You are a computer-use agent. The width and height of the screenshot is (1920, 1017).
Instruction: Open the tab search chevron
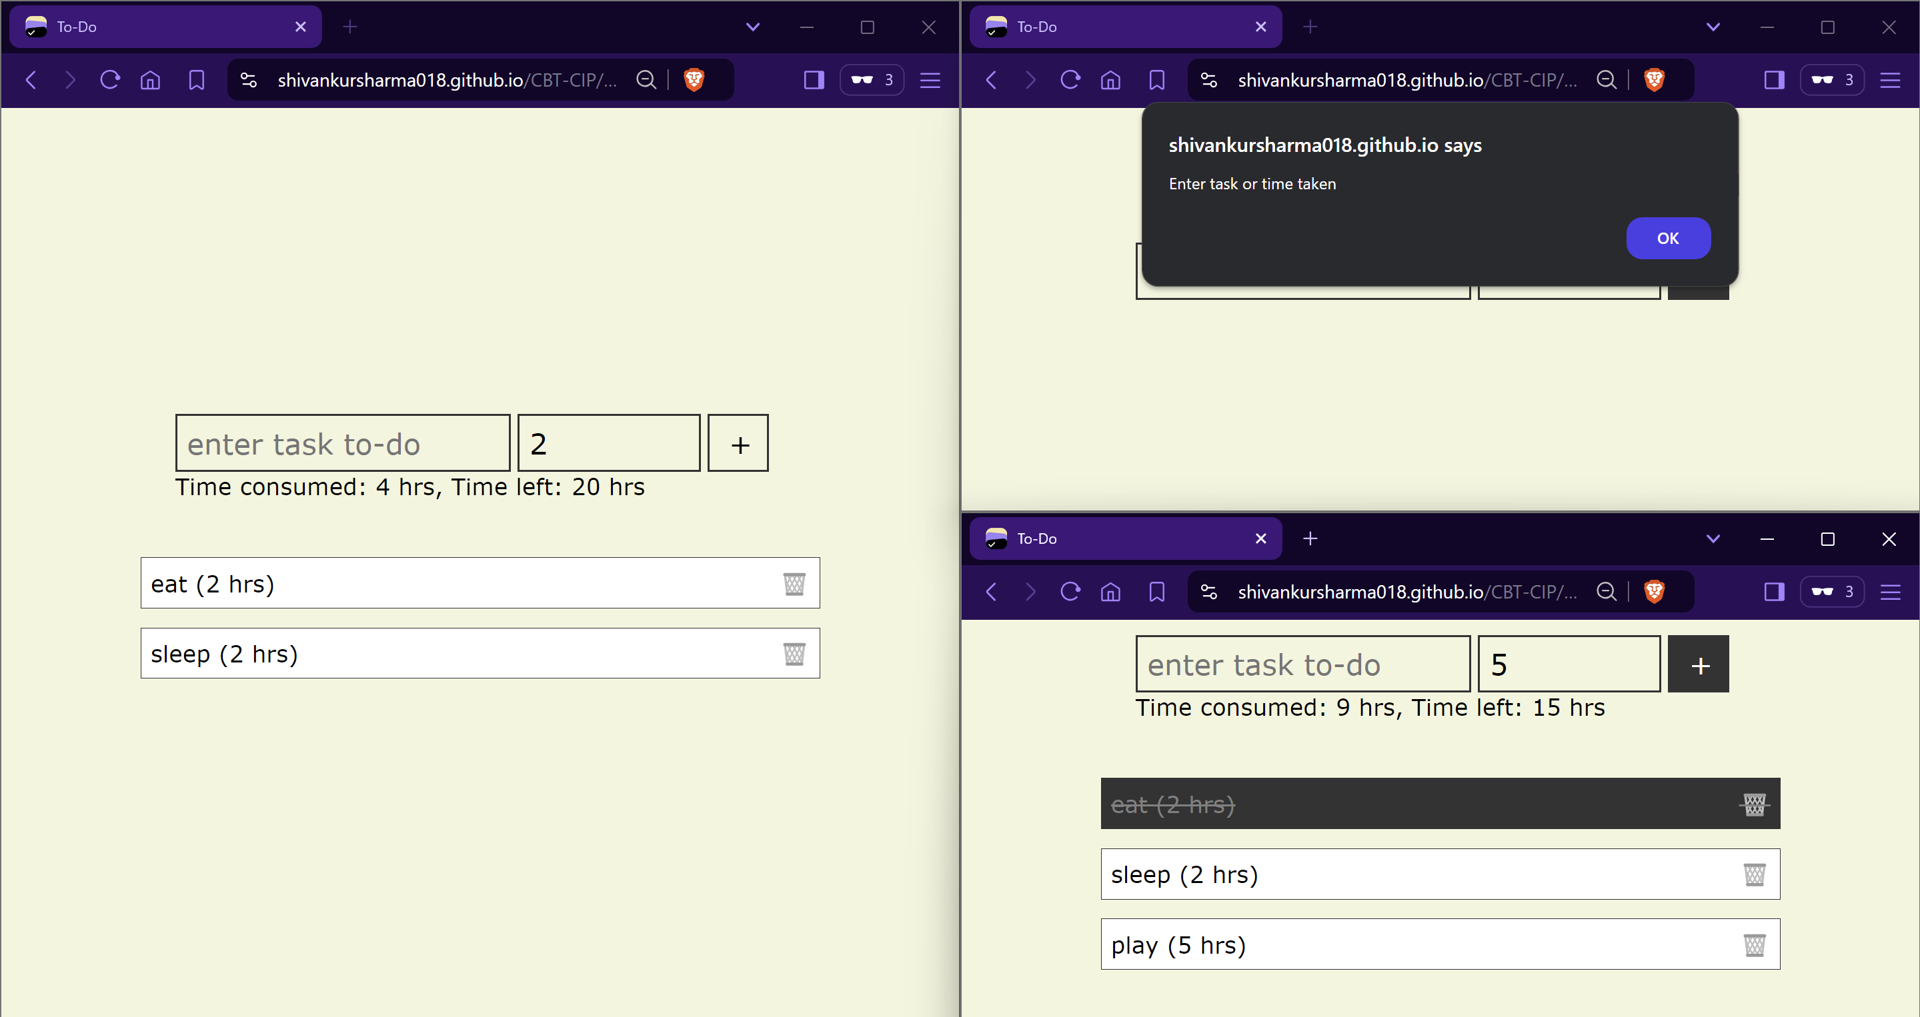tap(753, 27)
